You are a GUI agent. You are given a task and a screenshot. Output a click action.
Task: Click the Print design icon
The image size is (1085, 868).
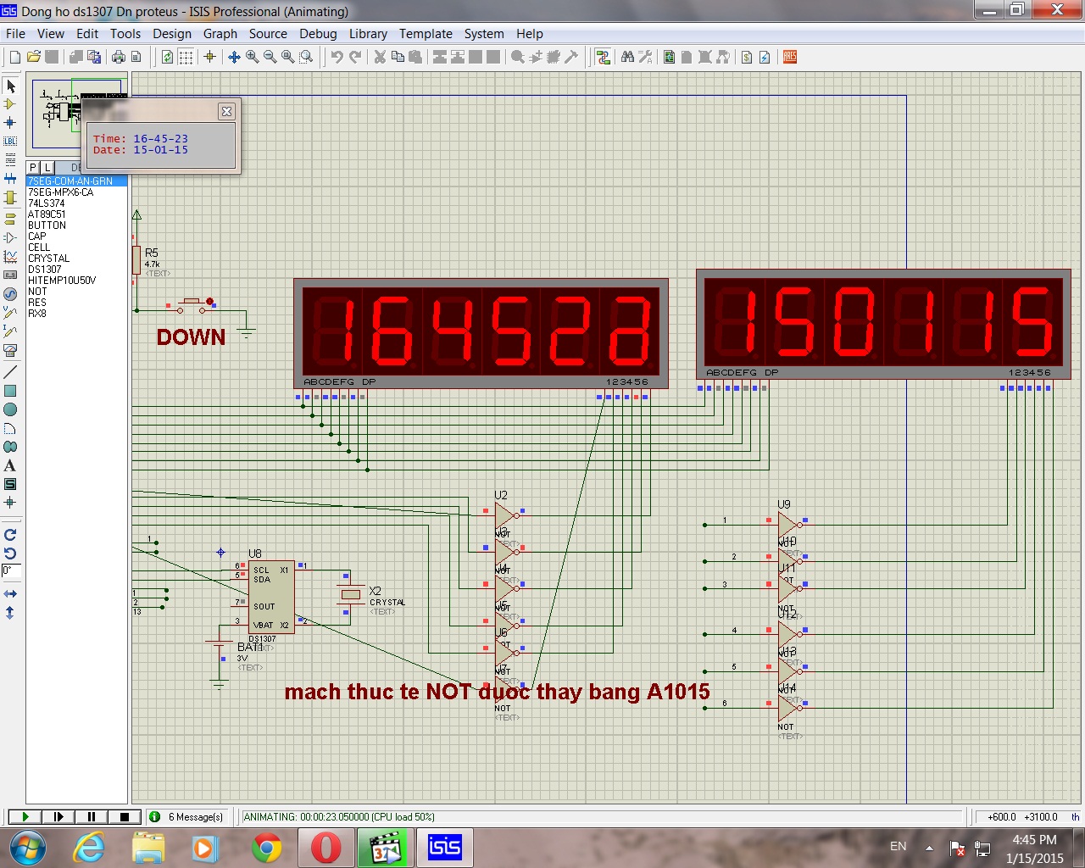[x=118, y=57]
